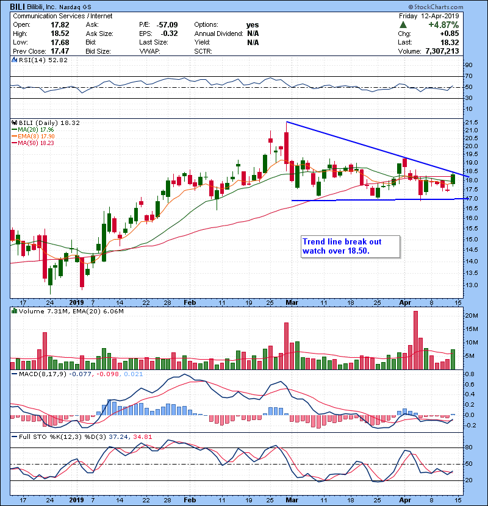Click the 13.0 price axis label
This screenshot has width=488, height=506.
point(471,285)
